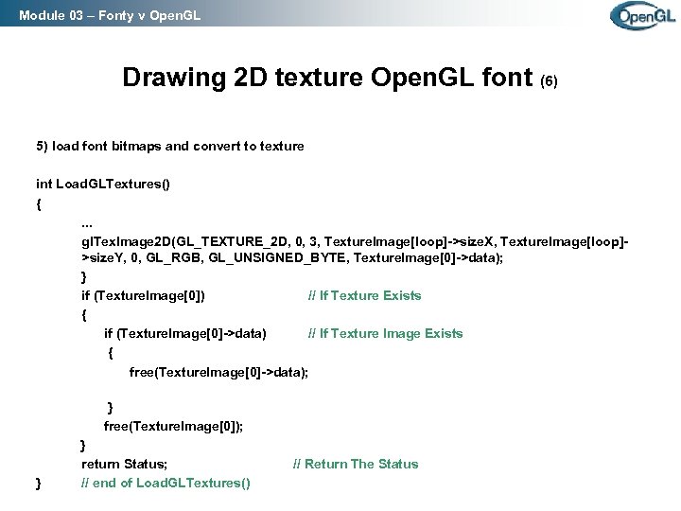Click the header text 'Module 03 – Fonty v OpenGL'
This screenshot has height=511, width=681.
point(110,16)
